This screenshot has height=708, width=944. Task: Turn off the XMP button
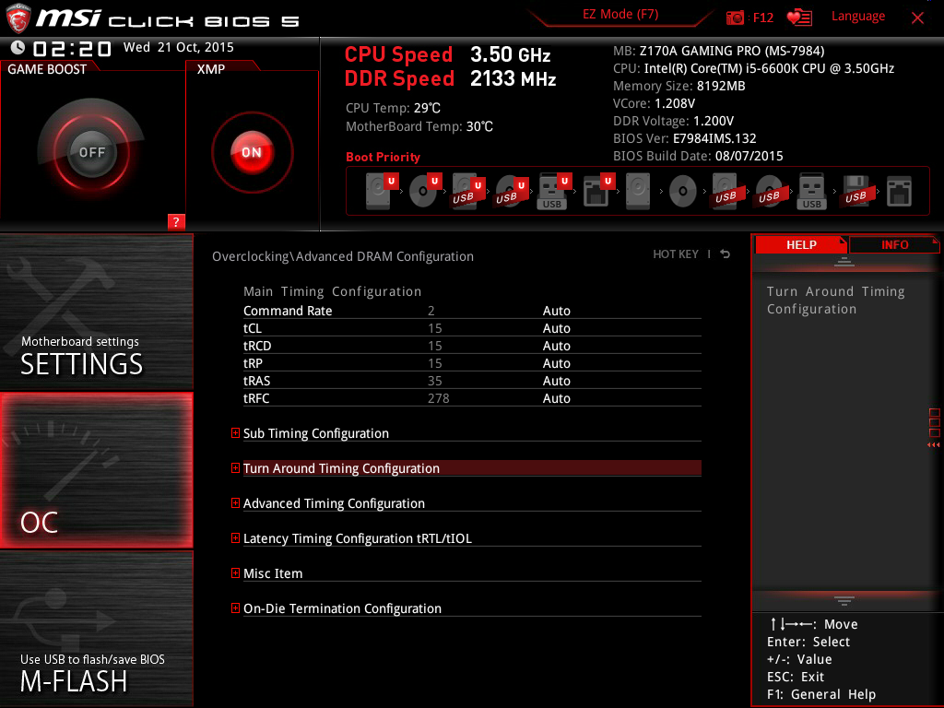(252, 152)
